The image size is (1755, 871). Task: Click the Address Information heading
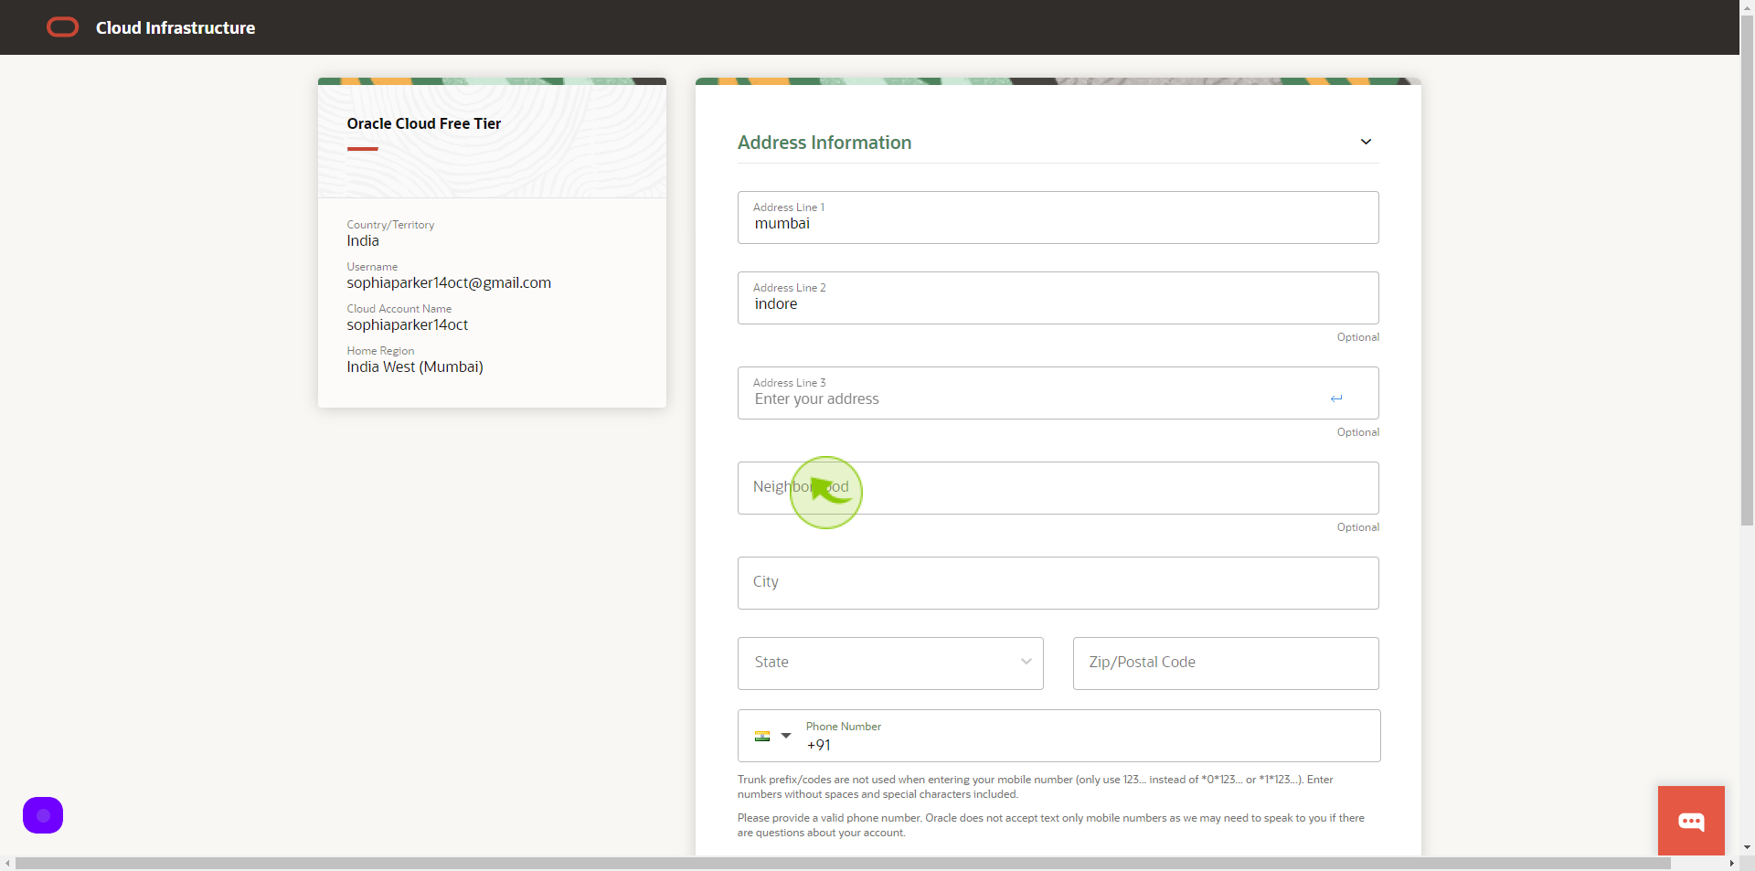coord(824,143)
